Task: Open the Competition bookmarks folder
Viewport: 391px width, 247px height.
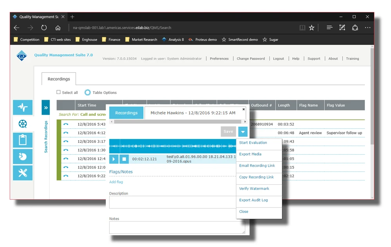Action: [x=26, y=40]
